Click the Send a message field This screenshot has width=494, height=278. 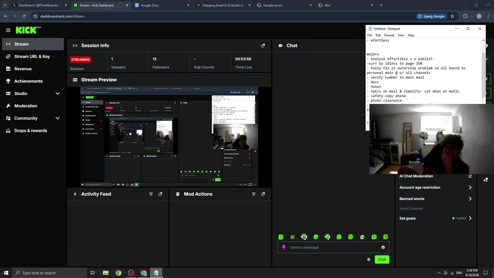click(333, 247)
